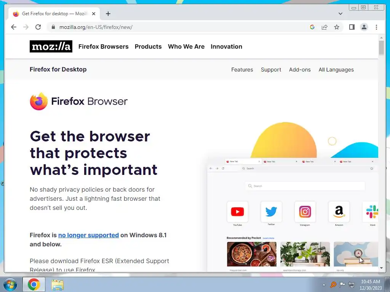Click the Slack tile in the preview

371,212
